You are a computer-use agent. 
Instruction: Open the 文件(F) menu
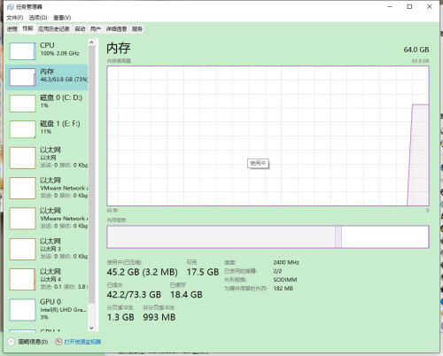(x=15, y=18)
